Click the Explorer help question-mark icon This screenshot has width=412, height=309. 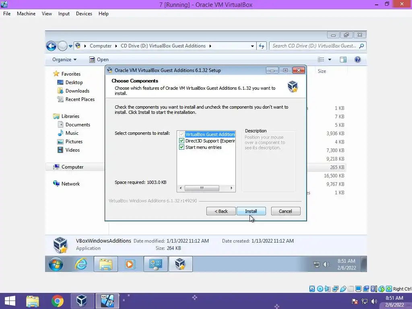point(358,60)
